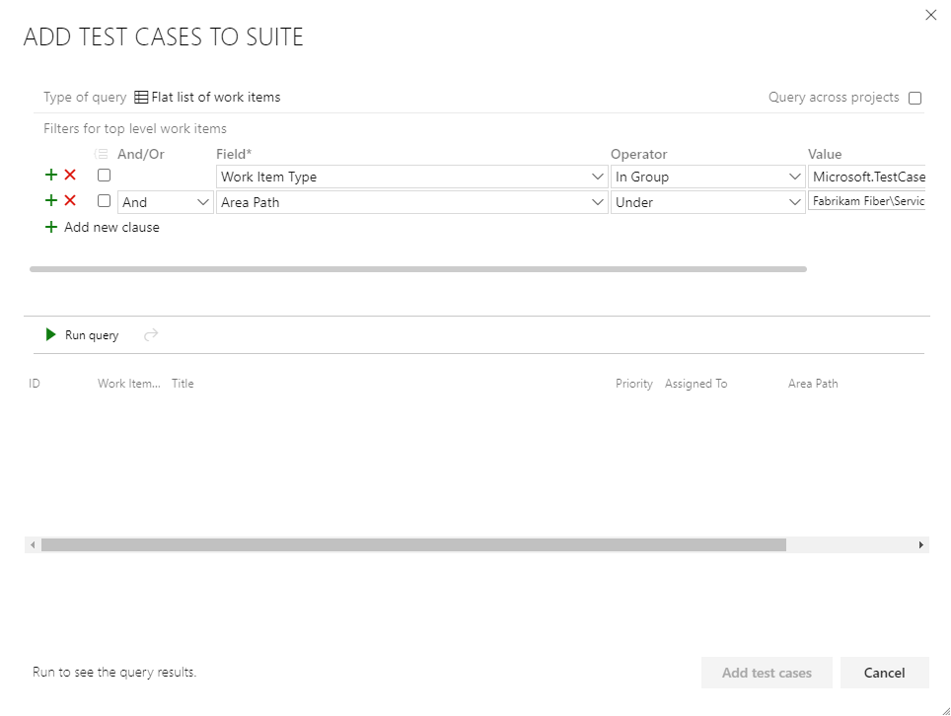Open the Under operator dropdown
This screenshot has height=716, width=951.
795,202
